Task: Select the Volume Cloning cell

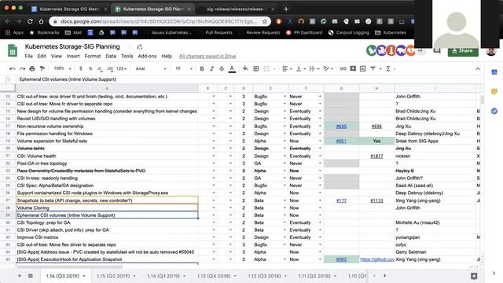Action: tap(107, 208)
